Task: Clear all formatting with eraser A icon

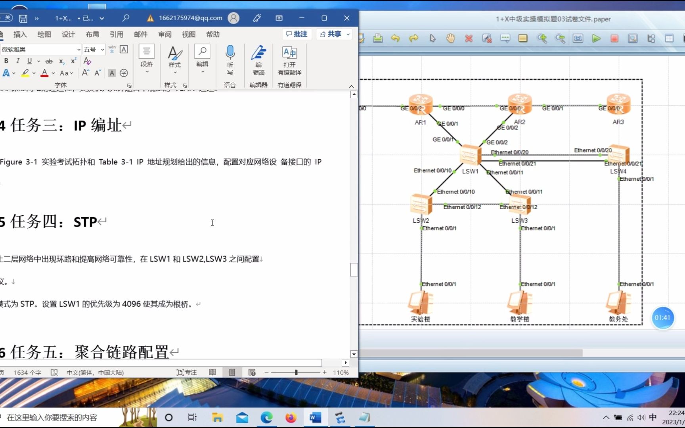Action: pos(87,61)
